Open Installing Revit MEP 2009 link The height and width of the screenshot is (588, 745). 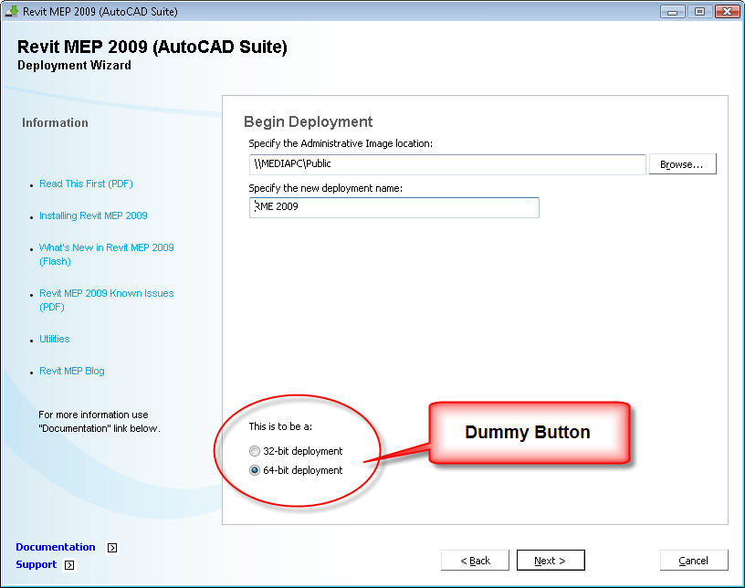(x=93, y=215)
